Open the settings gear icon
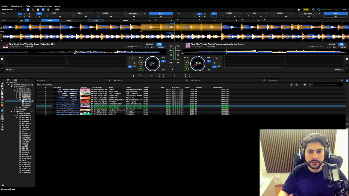Screen dimensions: 349x196 tap(313, 10)
